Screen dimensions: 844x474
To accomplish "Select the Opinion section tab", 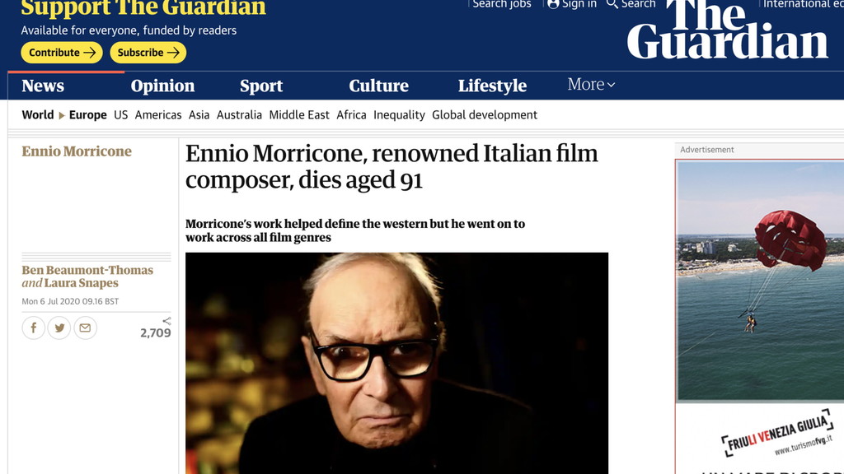I will click(162, 86).
